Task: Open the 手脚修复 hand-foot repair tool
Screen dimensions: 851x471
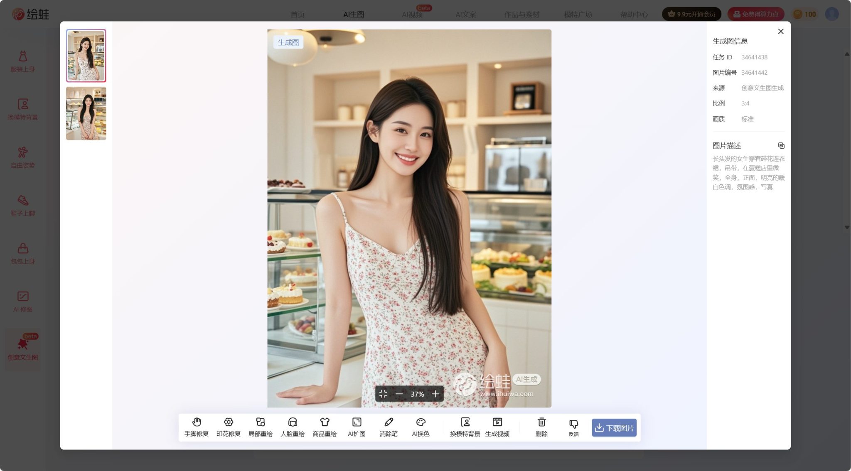Action: pyautogui.click(x=197, y=427)
